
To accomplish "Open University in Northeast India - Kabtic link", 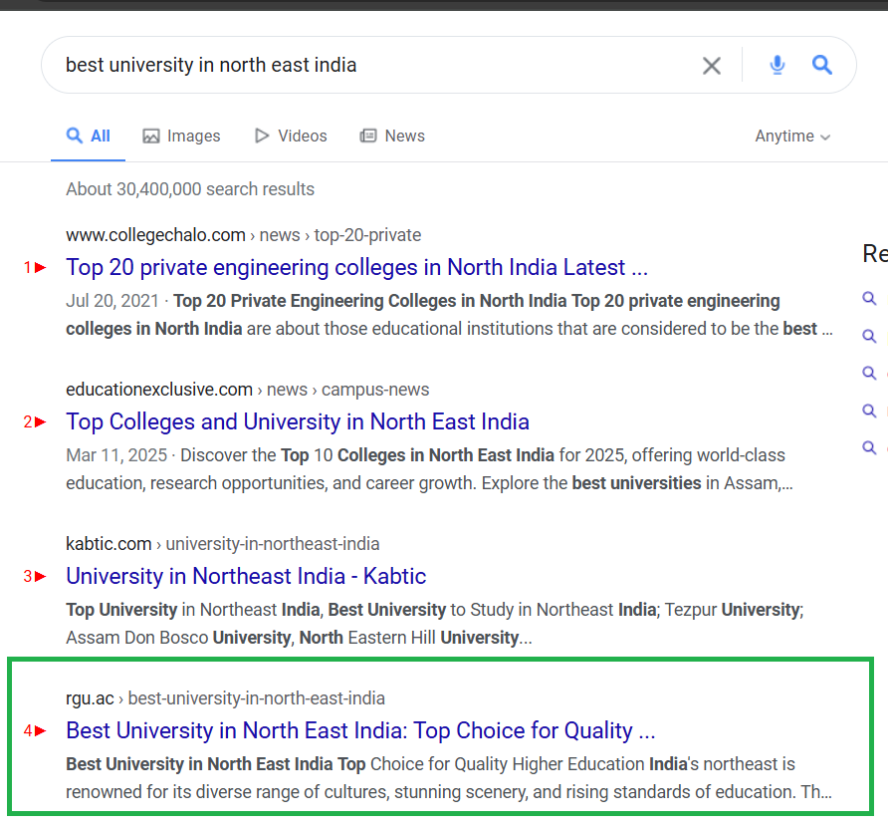I will (245, 576).
